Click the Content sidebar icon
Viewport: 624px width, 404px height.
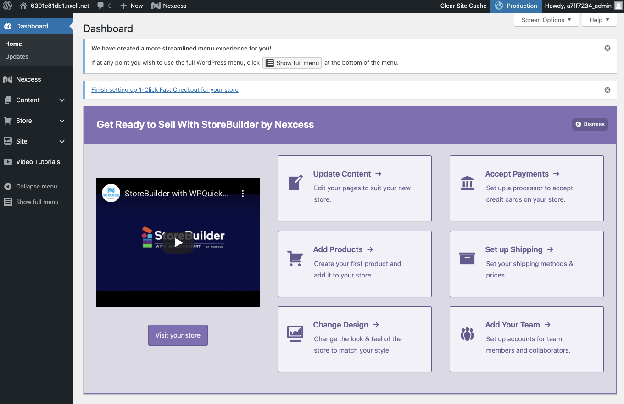click(x=8, y=100)
